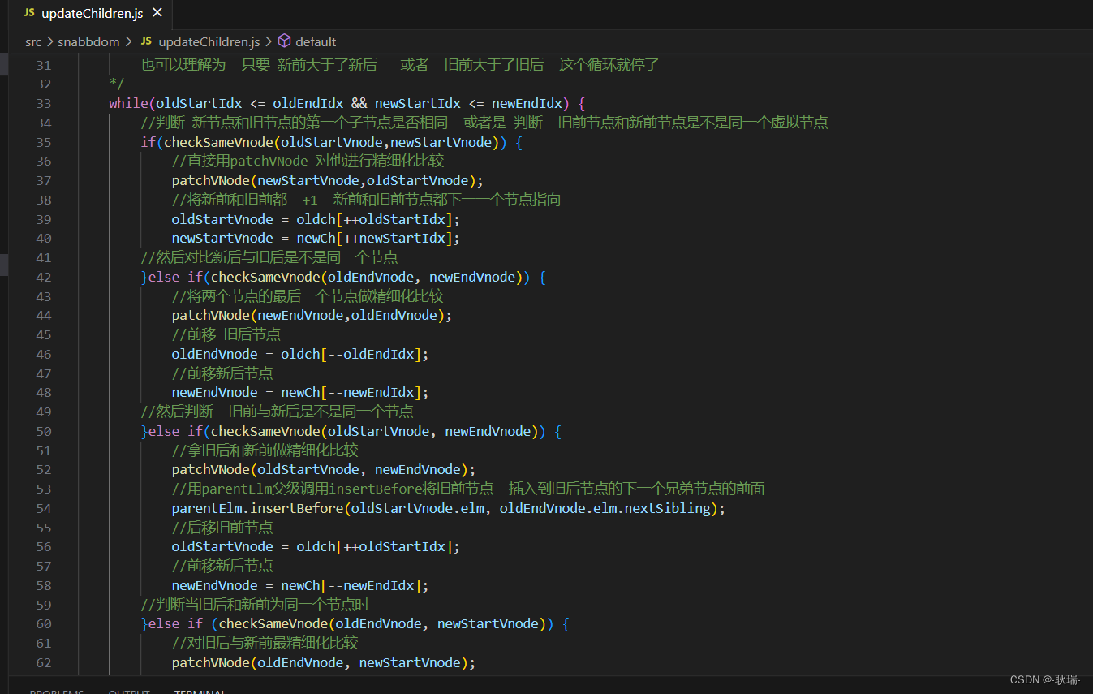Image resolution: width=1093 pixels, height=694 pixels.
Task: Open the snabbdom breadcrumb folder
Action: [x=88, y=41]
